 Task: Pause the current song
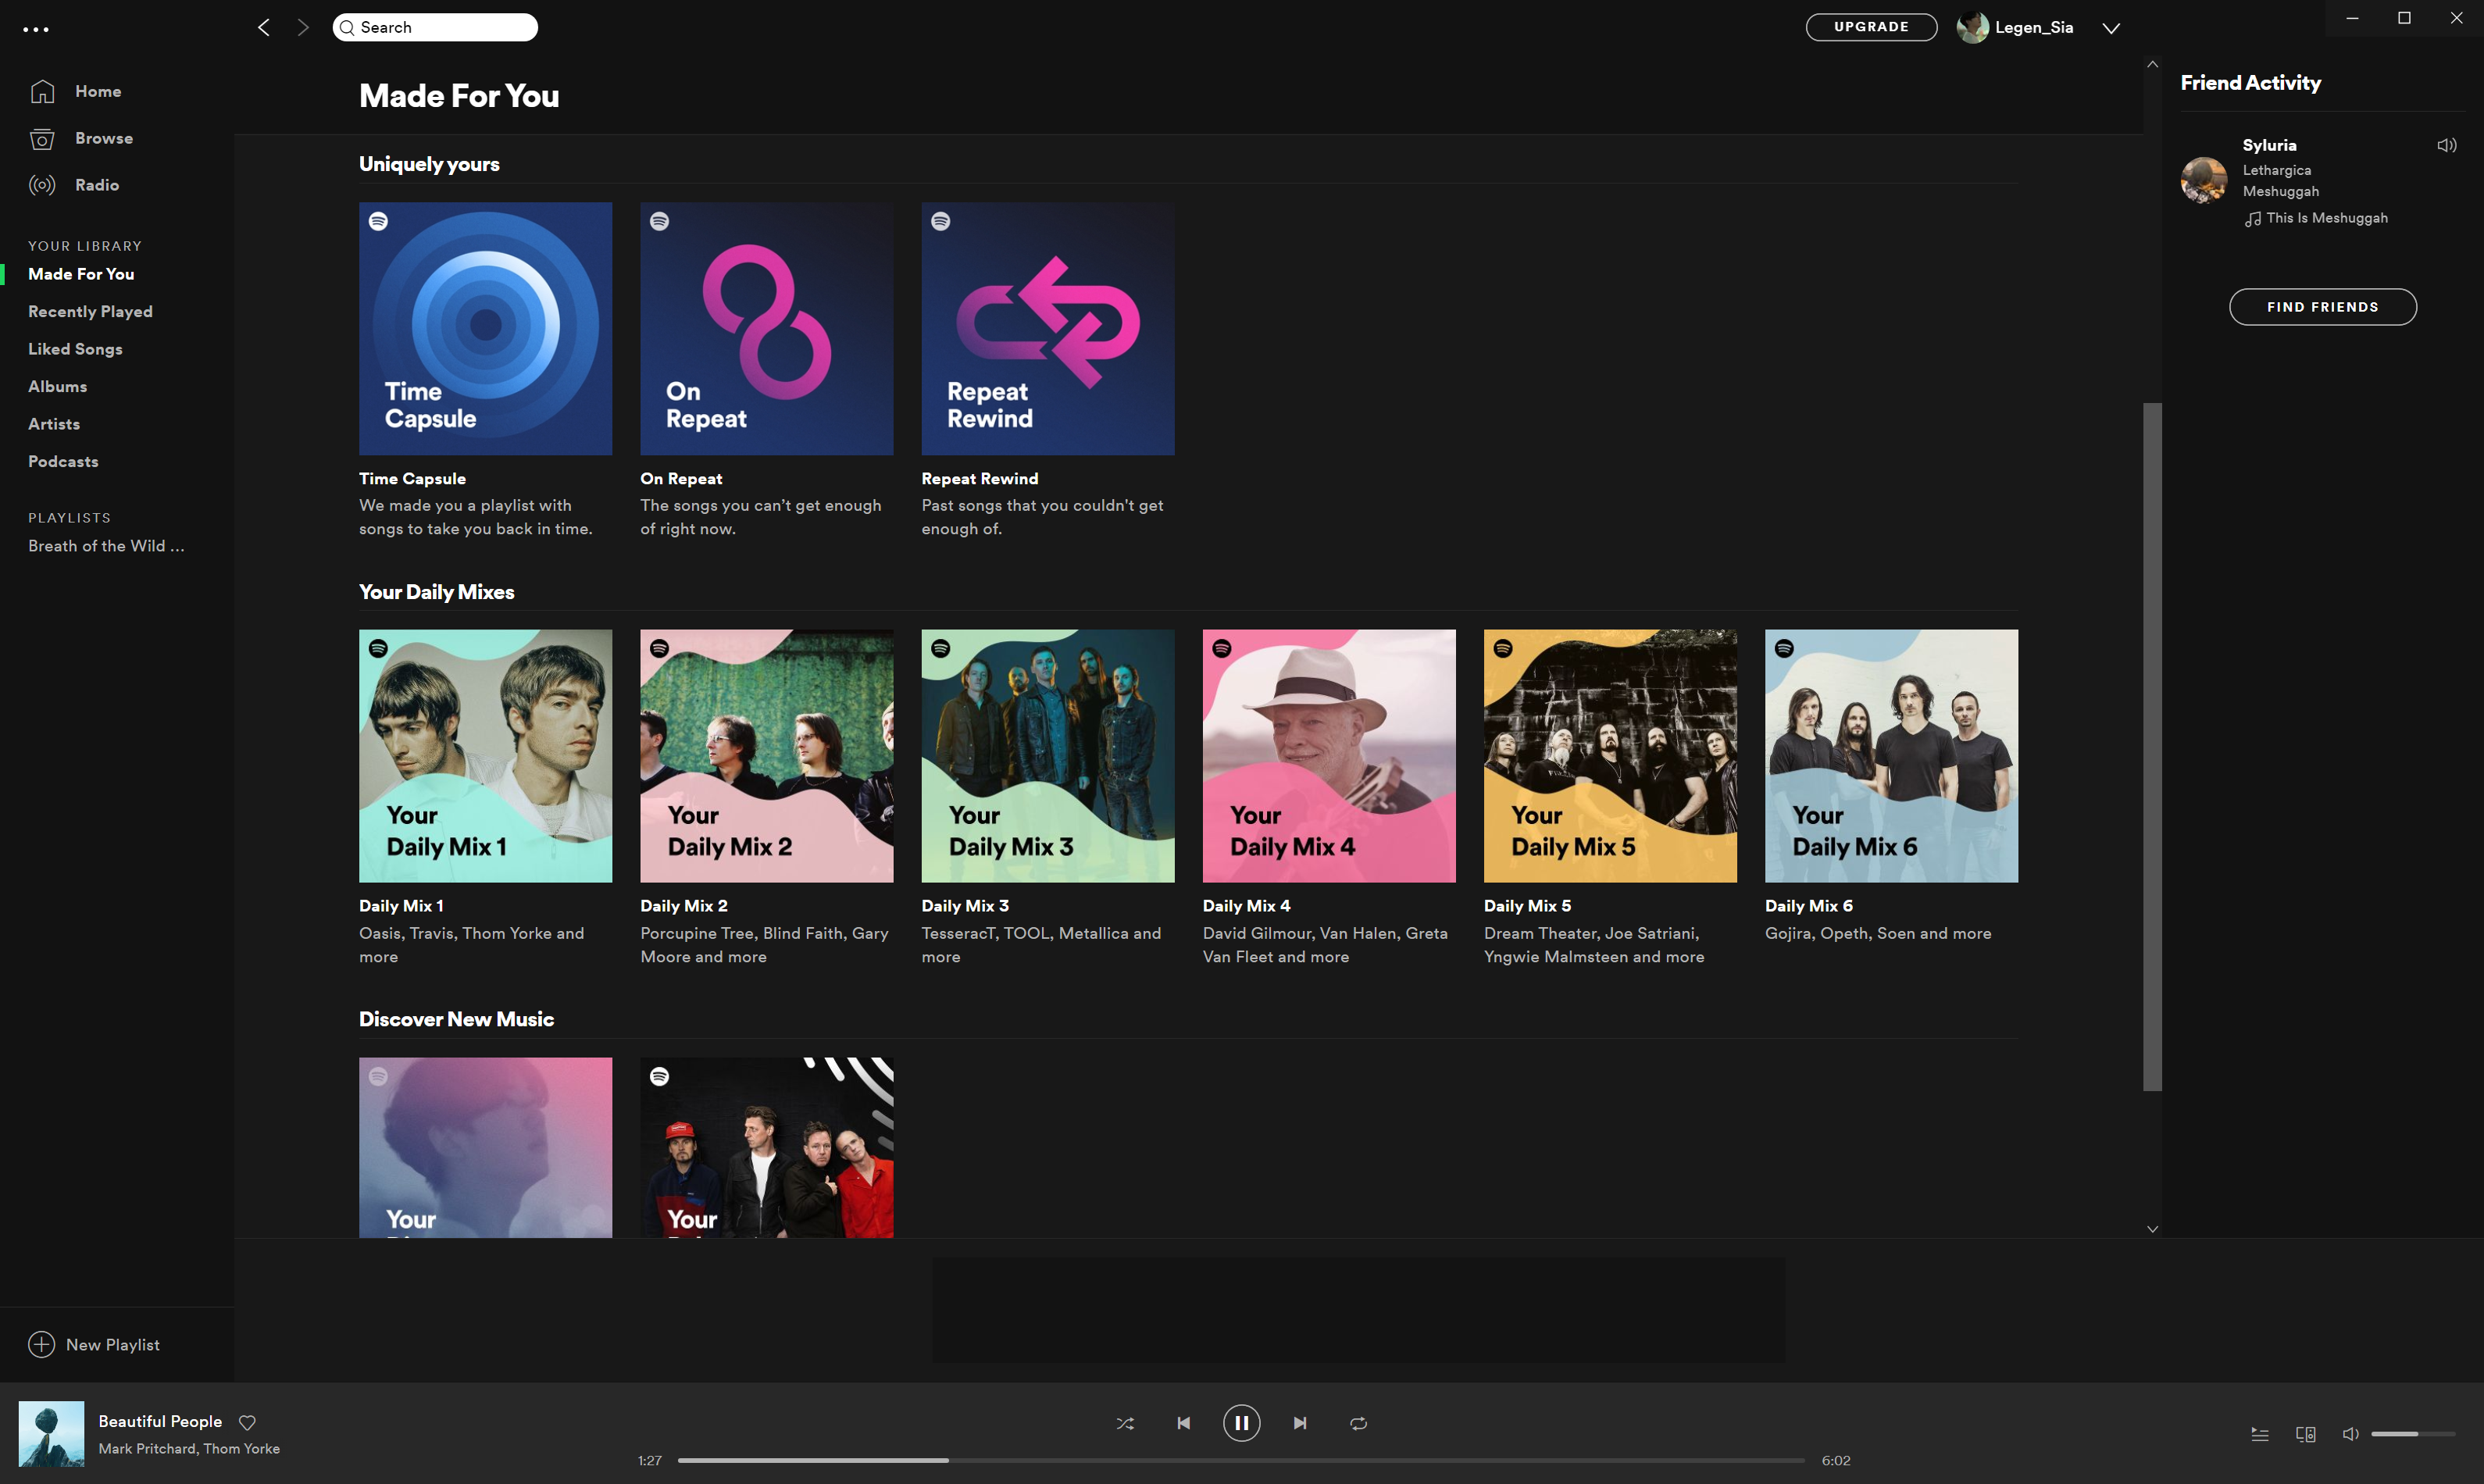tap(1241, 1423)
